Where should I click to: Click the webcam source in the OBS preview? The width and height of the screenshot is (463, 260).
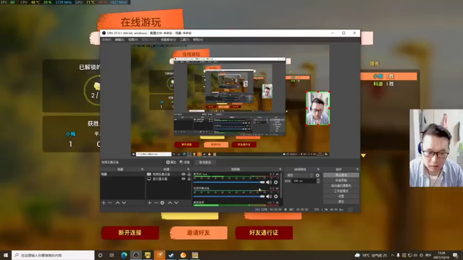pos(318,108)
